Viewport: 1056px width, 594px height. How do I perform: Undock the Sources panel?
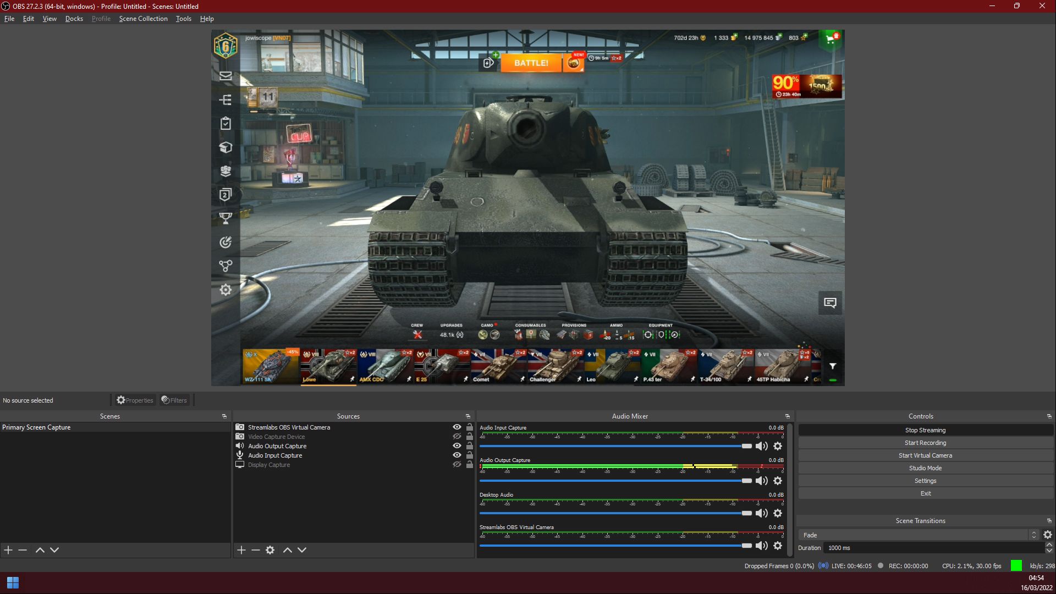468,416
